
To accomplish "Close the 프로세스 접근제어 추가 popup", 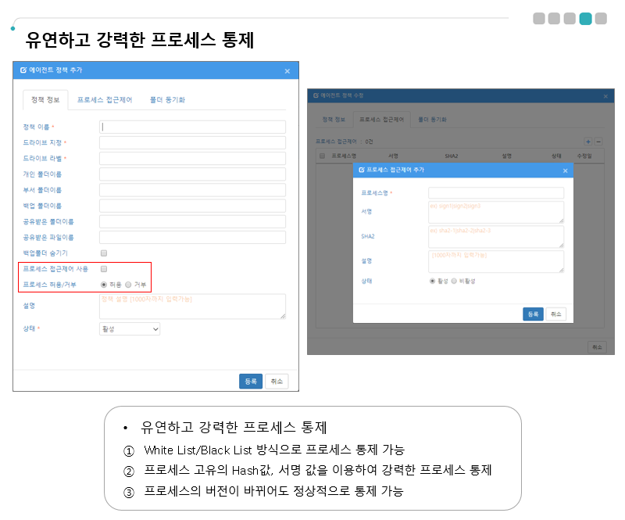I will 565,170.
